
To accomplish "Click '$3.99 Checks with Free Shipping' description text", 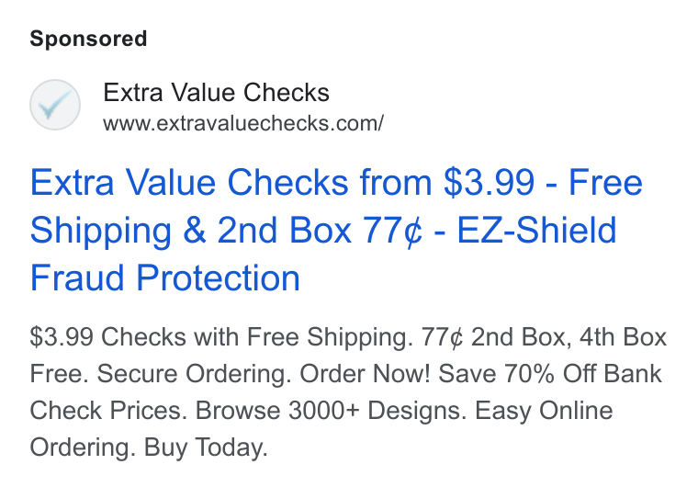I will tap(219, 337).
